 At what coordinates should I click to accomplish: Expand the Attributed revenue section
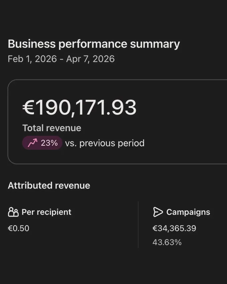49,185
